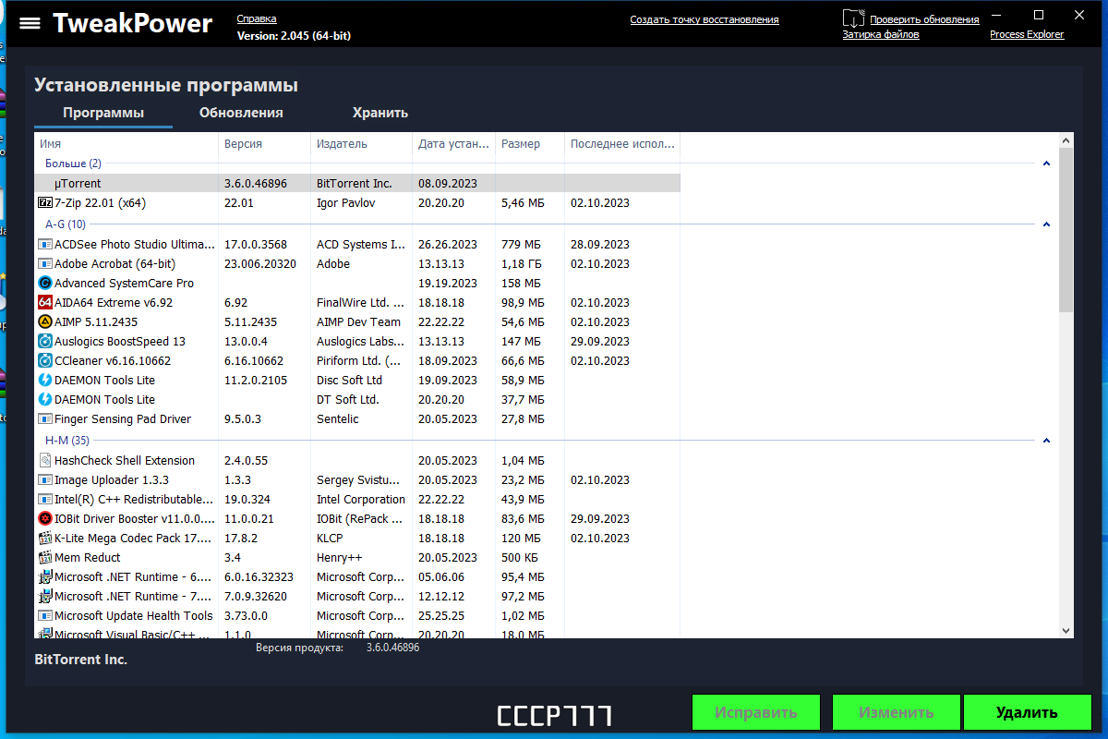Switch to the Программы tab
The image size is (1108, 739).
click(x=103, y=113)
